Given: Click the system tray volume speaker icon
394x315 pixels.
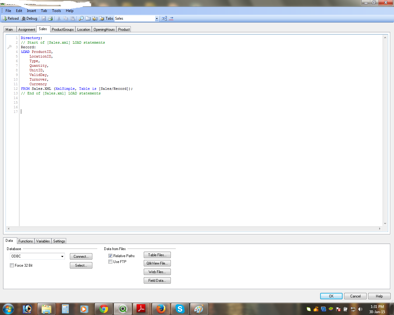Looking at the screenshot, I should pos(360,309).
